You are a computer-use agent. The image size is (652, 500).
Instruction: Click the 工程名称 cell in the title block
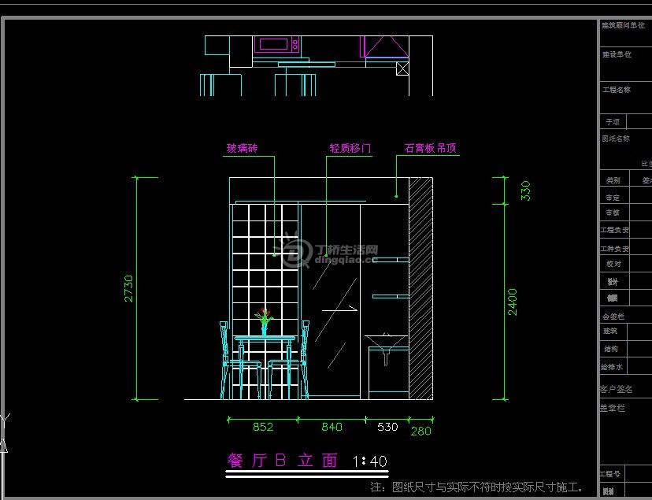pyautogui.click(x=617, y=90)
